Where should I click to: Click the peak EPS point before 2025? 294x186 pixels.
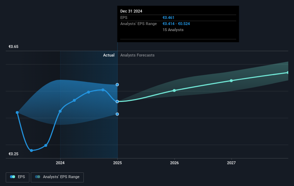[103, 90]
